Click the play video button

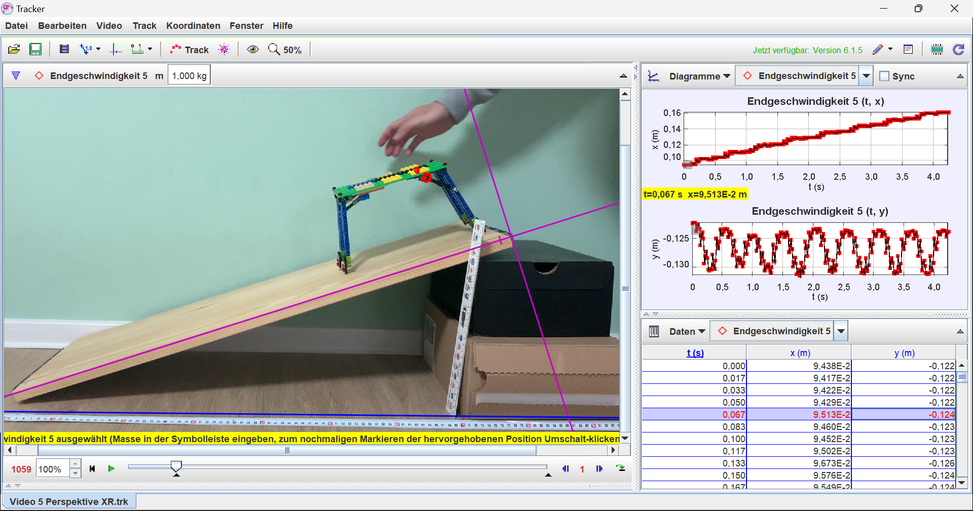coord(111,469)
